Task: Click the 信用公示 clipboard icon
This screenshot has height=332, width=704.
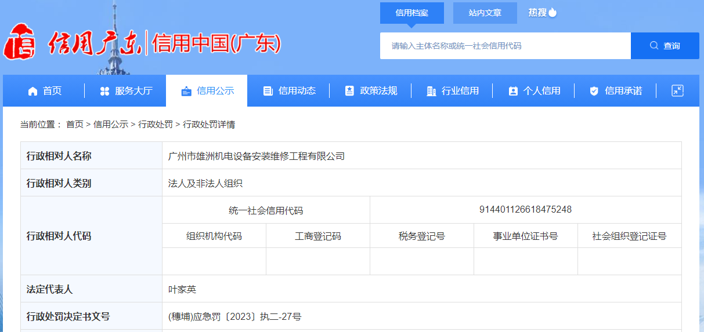Action: (186, 91)
